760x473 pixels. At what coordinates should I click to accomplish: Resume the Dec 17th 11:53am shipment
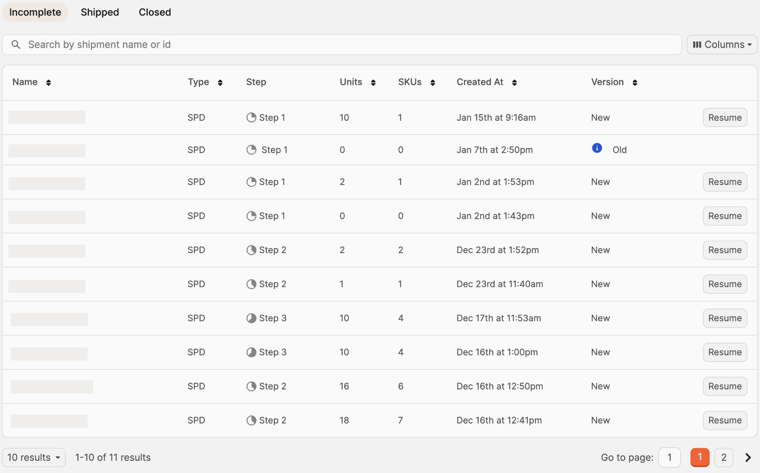[x=725, y=318]
